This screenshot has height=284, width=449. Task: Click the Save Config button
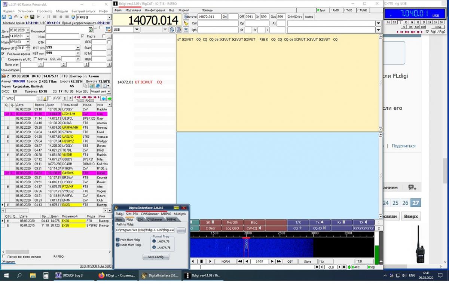pos(156,257)
